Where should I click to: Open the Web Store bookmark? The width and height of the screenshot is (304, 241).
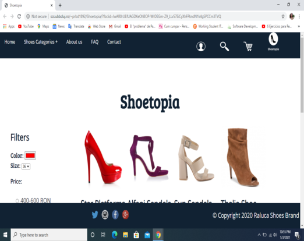coord(97,26)
